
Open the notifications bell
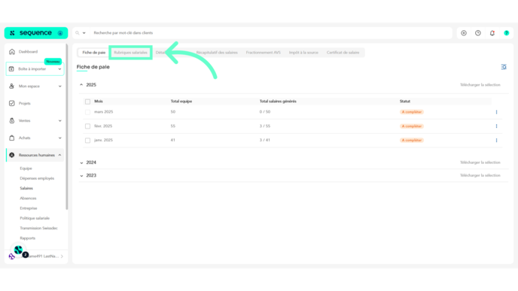coord(492,33)
